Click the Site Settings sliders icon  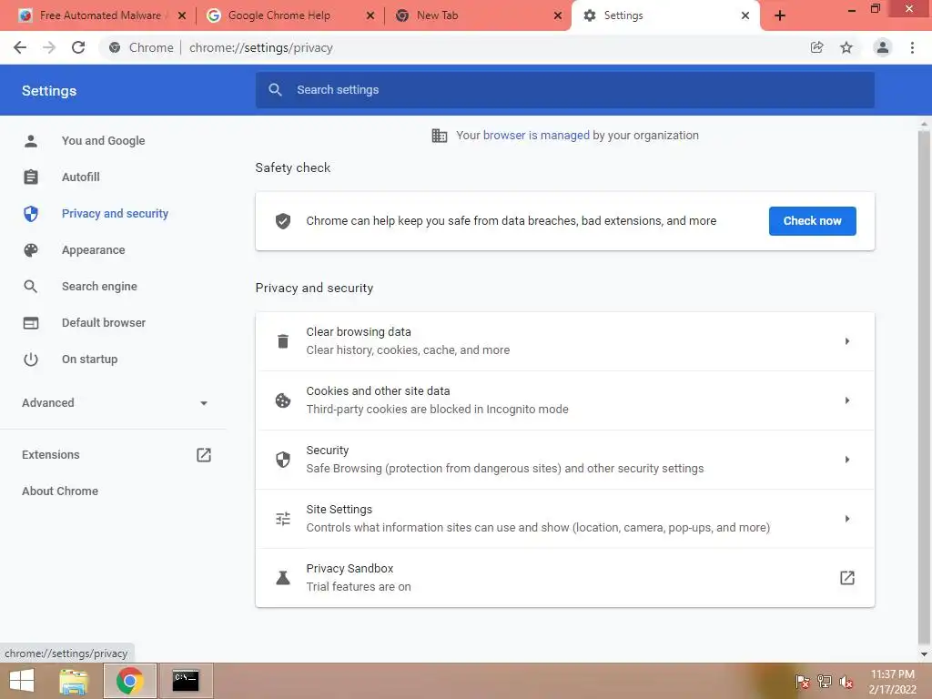(x=283, y=519)
